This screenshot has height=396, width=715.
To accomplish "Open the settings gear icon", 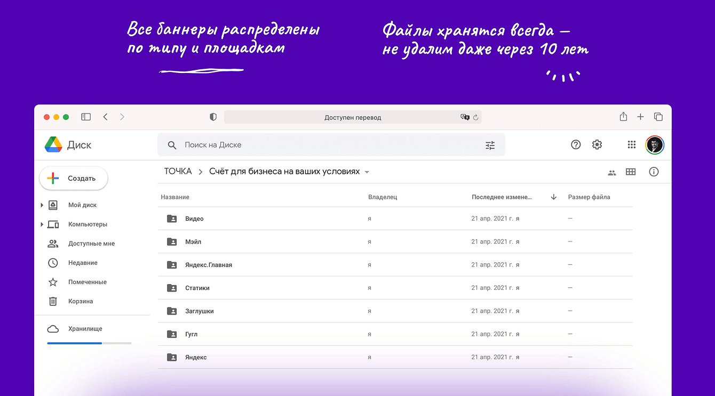I will (x=597, y=144).
